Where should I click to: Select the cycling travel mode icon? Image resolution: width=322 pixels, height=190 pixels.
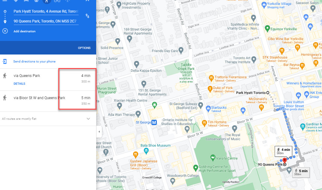(57, 1)
